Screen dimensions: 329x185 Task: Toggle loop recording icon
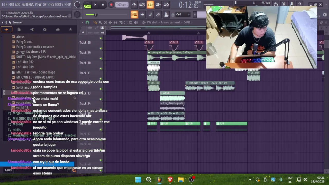[166, 5]
